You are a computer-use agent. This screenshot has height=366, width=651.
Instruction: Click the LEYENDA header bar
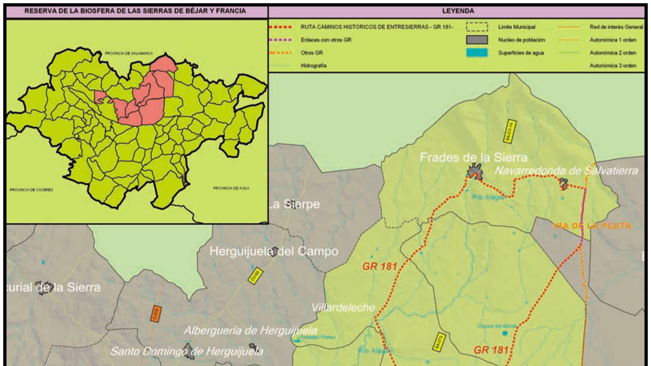click(457, 11)
